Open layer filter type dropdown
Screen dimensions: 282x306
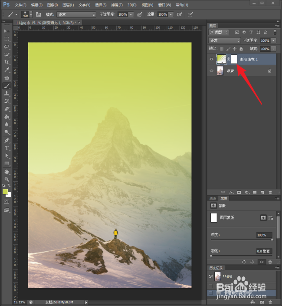click(219, 32)
